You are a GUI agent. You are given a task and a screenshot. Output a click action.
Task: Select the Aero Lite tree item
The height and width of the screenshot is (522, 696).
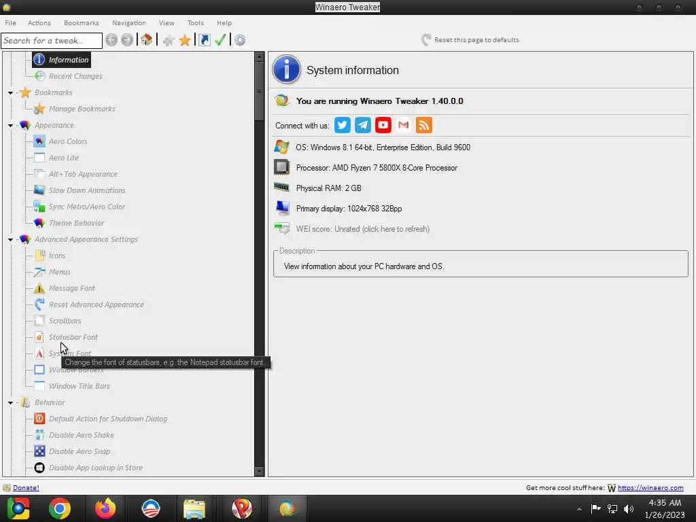(63, 158)
